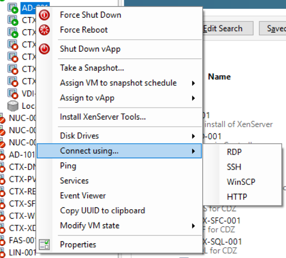Select the Local storage disk icon in the tree
The image size is (286, 258).
click(x=13, y=106)
